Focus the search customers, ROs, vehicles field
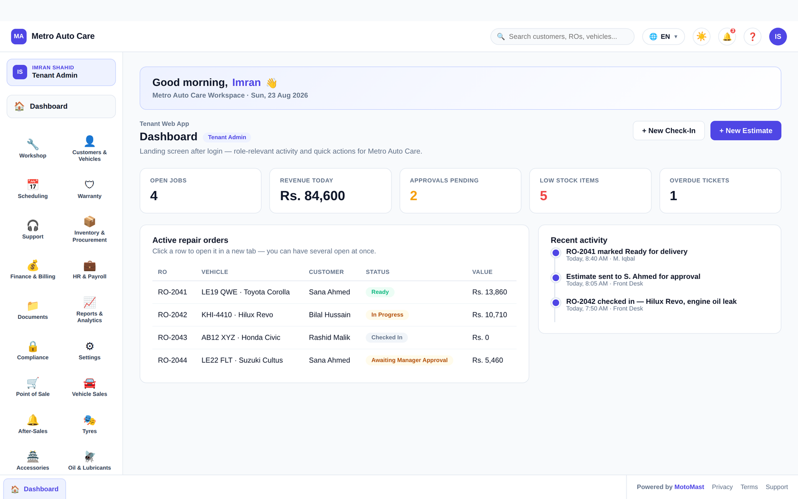 563,36
